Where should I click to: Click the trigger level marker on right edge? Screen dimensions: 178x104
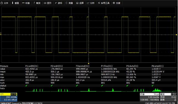[176, 35]
